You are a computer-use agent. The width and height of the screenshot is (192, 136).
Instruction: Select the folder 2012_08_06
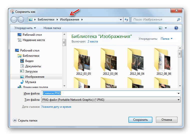click(x=164, y=61)
